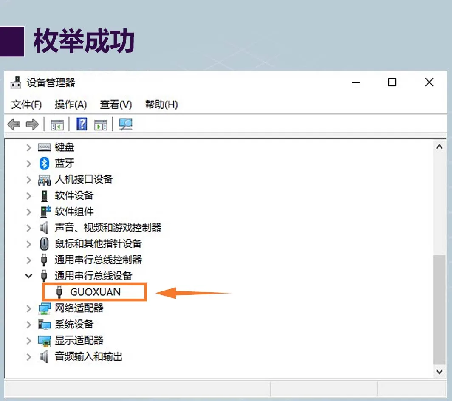Viewport: 452px width, 401px height.
Task: Select the 系统设备 label
Action: click(74, 324)
